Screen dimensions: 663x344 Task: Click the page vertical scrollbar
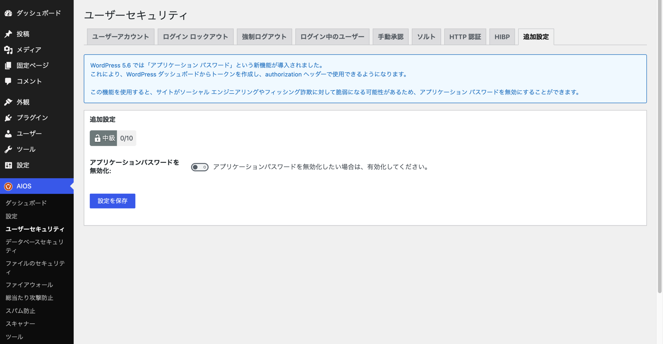coord(660,146)
